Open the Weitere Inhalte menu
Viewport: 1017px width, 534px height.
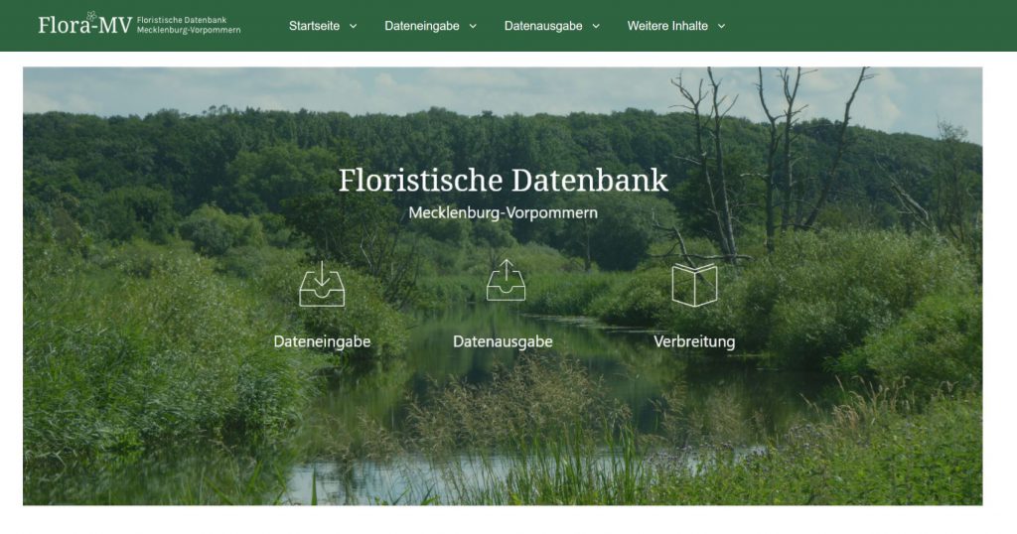pyautogui.click(x=667, y=26)
